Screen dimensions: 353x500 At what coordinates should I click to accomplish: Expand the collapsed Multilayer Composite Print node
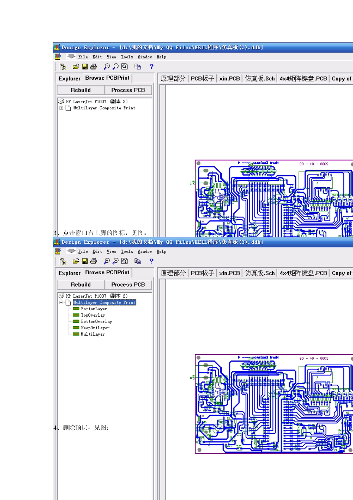pyautogui.click(x=61, y=108)
